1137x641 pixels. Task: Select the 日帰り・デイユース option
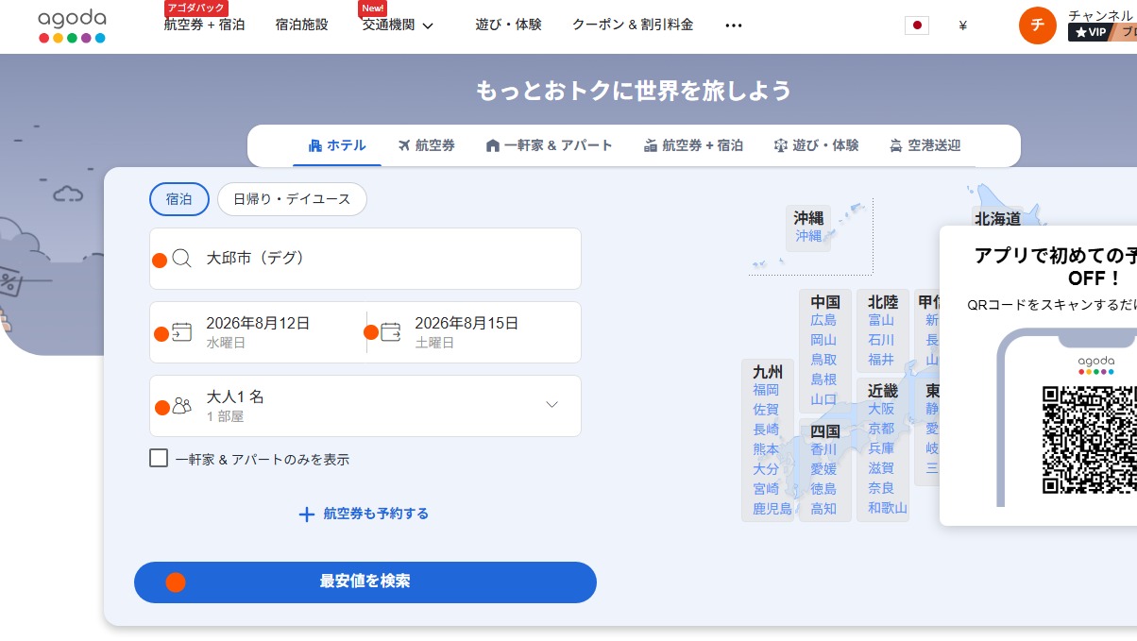pyautogui.click(x=292, y=199)
